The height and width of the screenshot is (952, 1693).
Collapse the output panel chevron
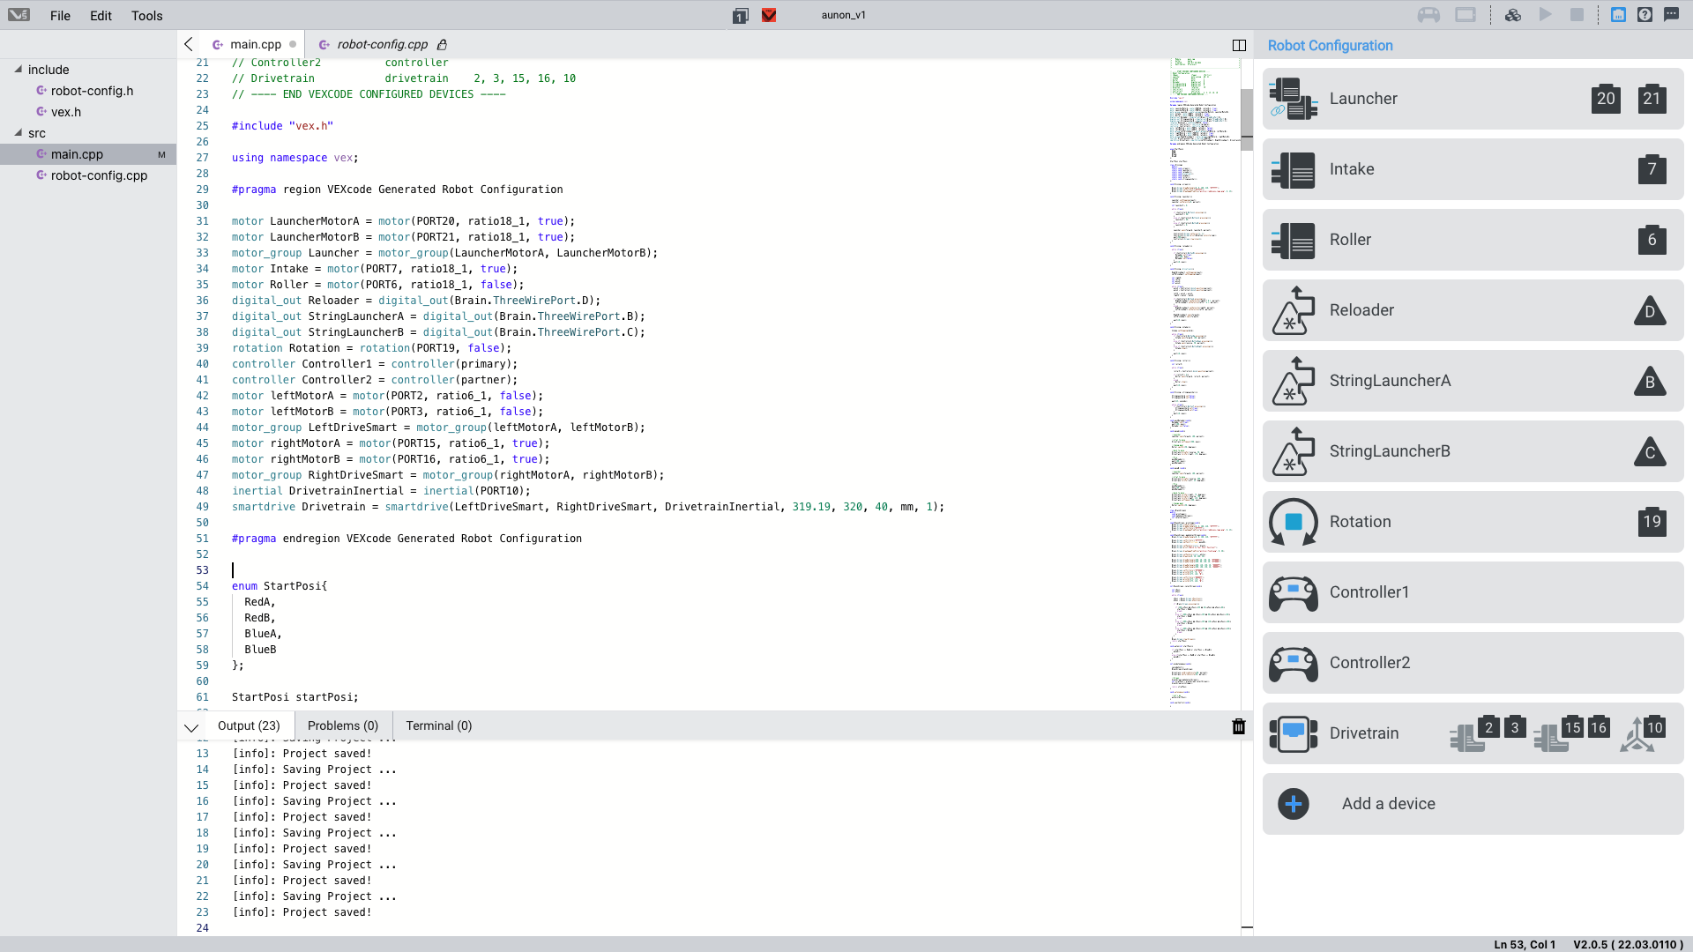191,726
